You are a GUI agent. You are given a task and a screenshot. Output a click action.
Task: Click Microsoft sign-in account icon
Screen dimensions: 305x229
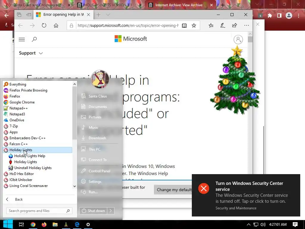238,40
